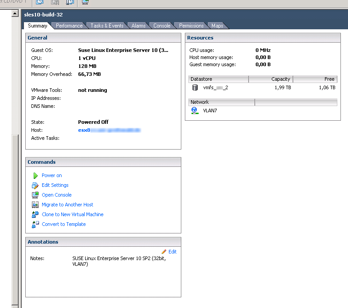
Task: Open the Console tab
Action: [162, 26]
